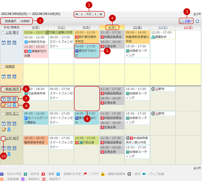The image size is (202, 181).
Task: Go to previous day with single left arrow
Action: click(x=82, y=14)
